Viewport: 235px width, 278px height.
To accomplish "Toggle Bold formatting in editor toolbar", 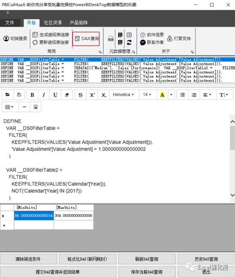I will pyautogui.click(x=32, y=95).
